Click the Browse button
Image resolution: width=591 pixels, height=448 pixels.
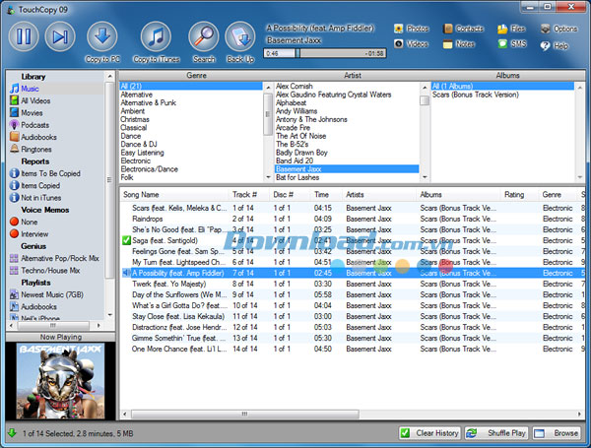pos(557,433)
